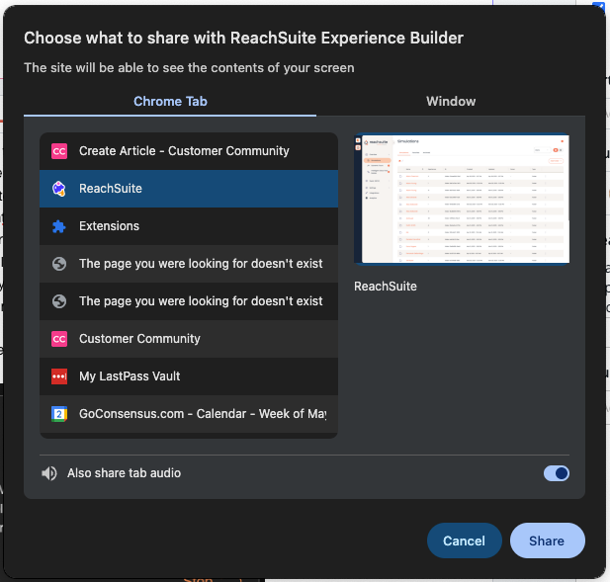Switch to the Chrome Tab tab
The width and height of the screenshot is (610, 582).
pyautogui.click(x=170, y=102)
